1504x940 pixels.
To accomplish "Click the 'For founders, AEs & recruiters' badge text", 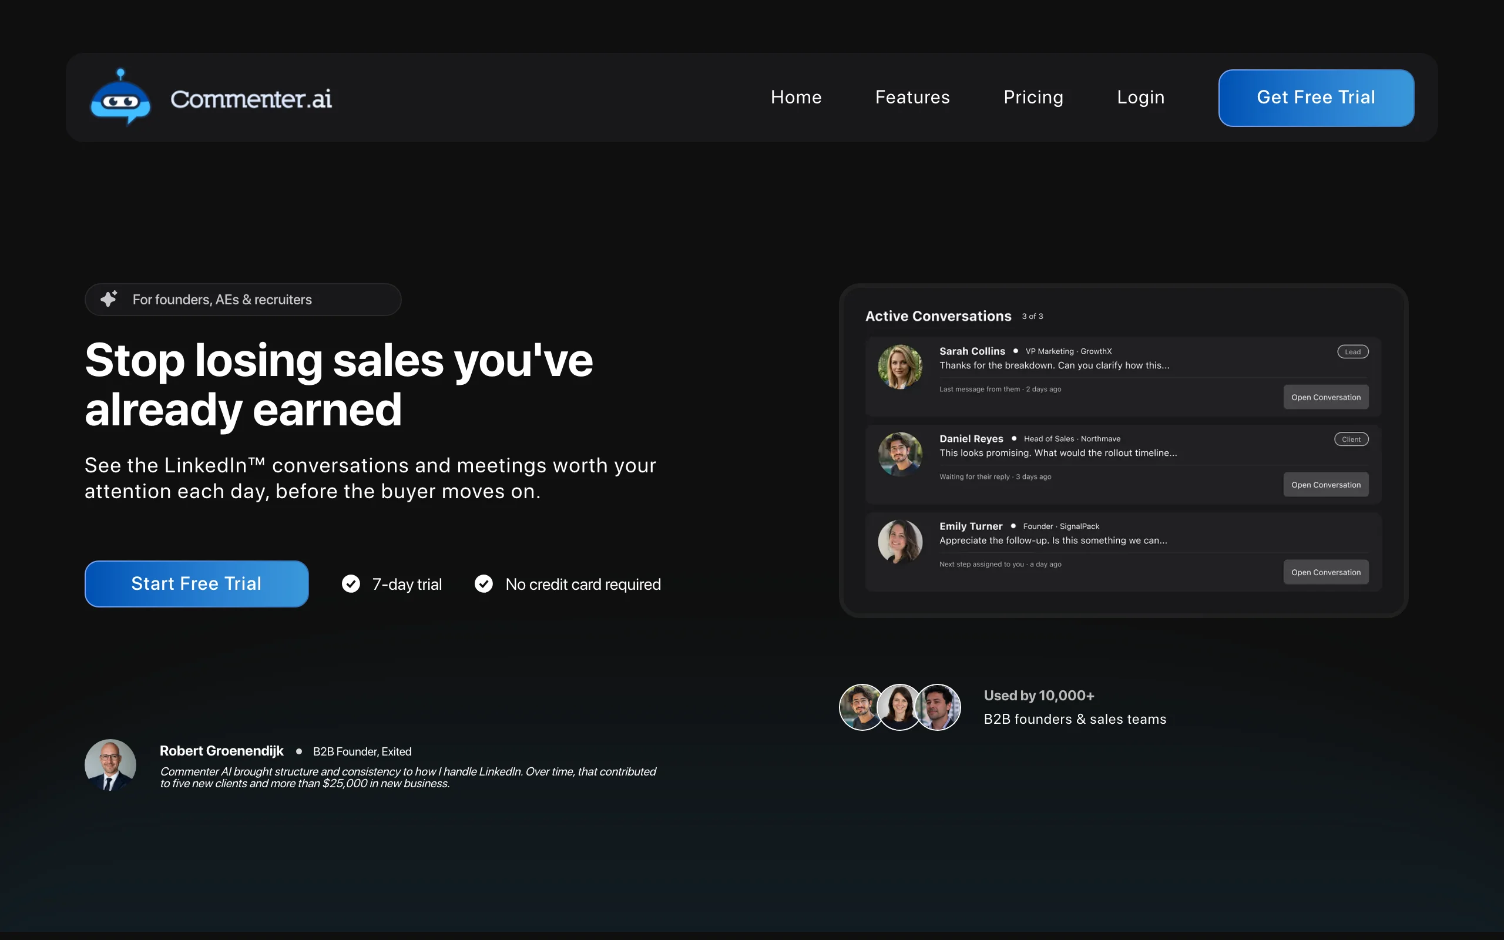I will (222, 300).
